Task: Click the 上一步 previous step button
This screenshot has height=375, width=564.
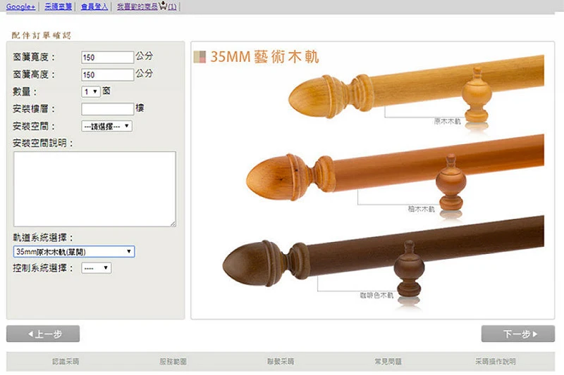Action: [43, 333]
